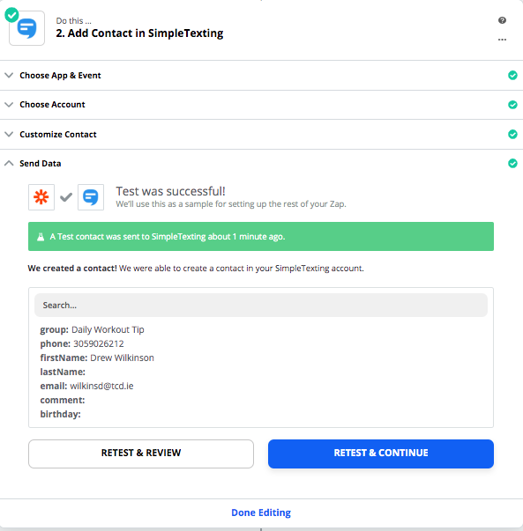Image resolution: width=523 pixels, height=531 pixels.
Task: Expand the Choose Account section
Action: [x=261, y=105]
